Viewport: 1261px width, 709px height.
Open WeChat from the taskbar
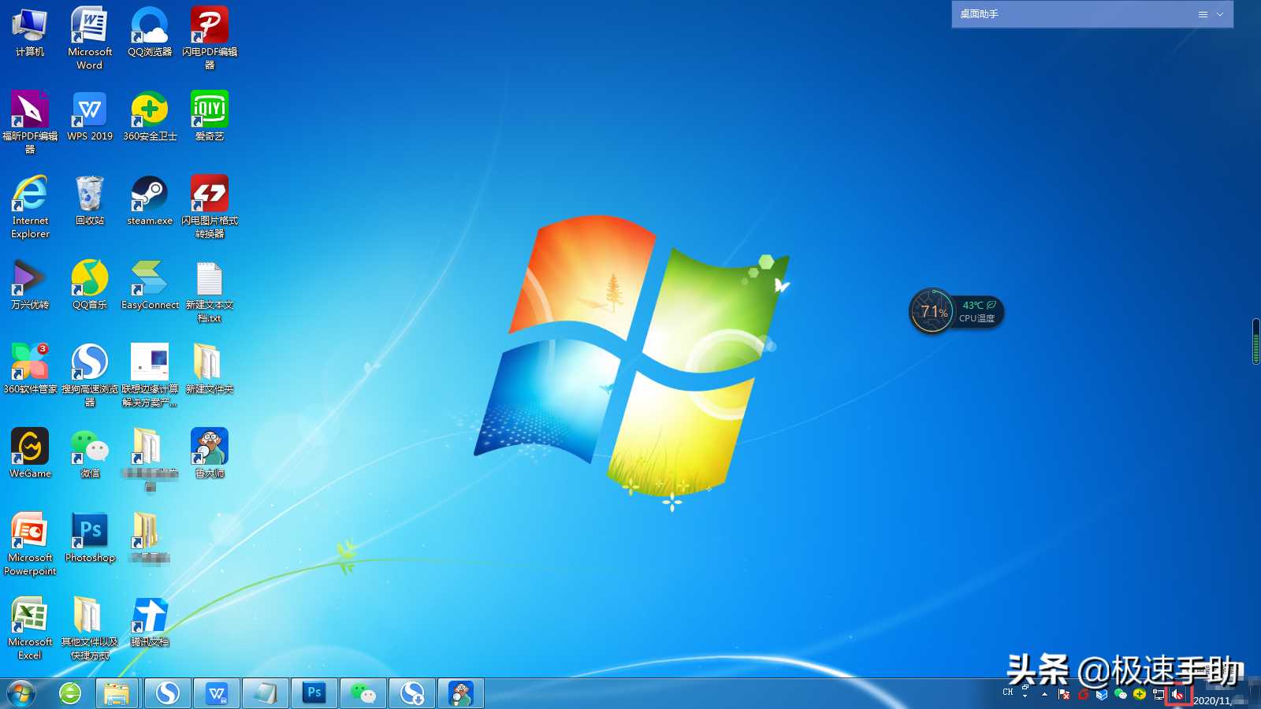pyautogui.click(x=363, y=693)
